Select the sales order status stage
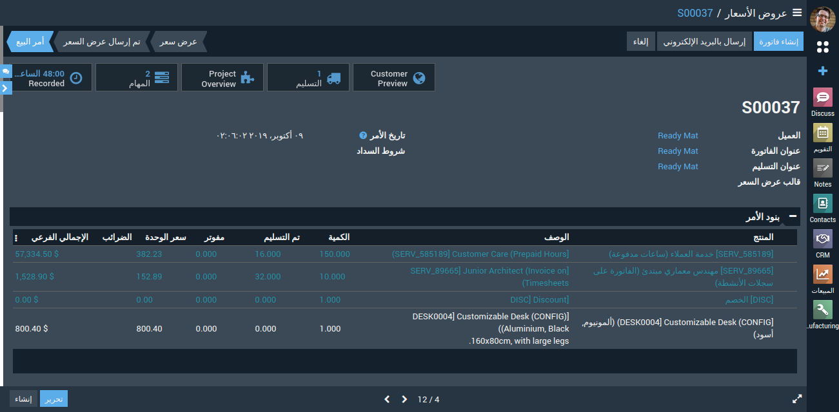The width and height of the screenshot is (839, 412). [28, 42]
